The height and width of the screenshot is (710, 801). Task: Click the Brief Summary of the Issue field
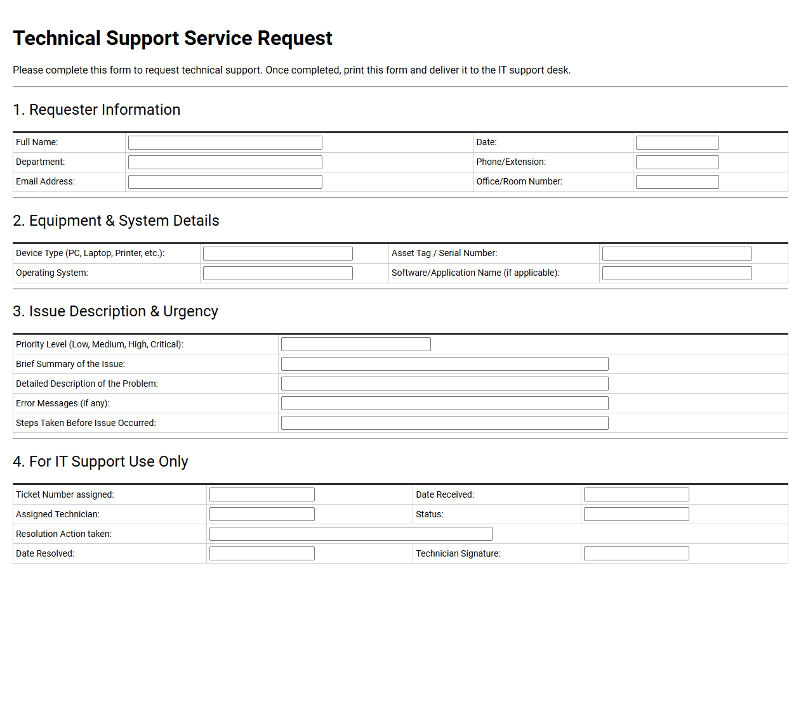pos(444,364)
